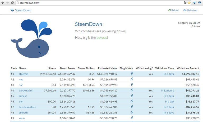Open single vote link icon for blocktrades
Viewport: 203px width, 122px height.
click(132, 90)
